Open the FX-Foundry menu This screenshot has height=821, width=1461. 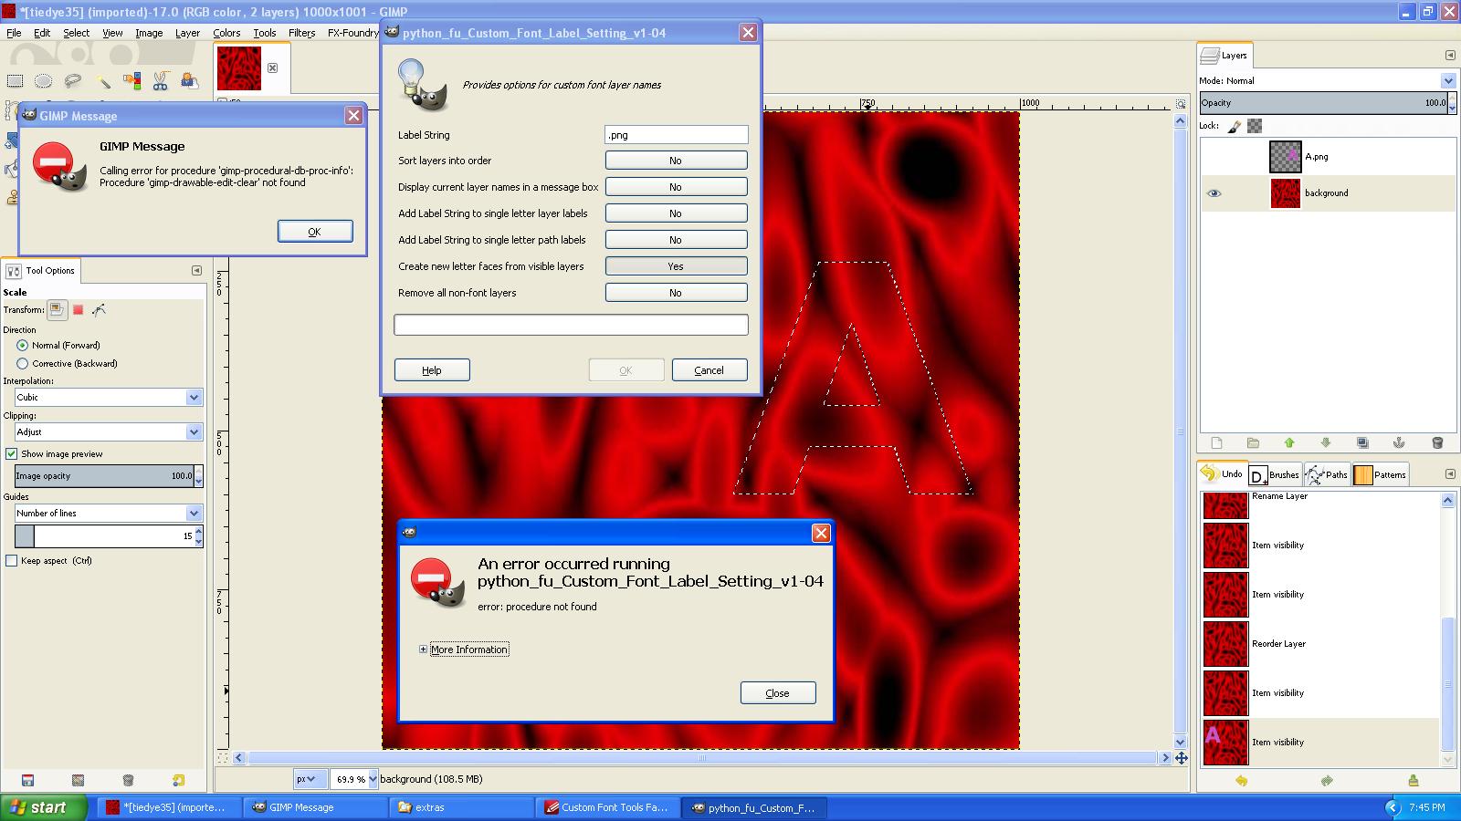pos(352,33)
